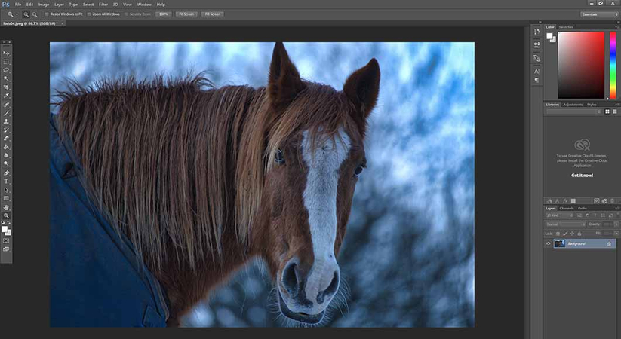Open the Fill slider dropdown arrow

click(616, 234)
